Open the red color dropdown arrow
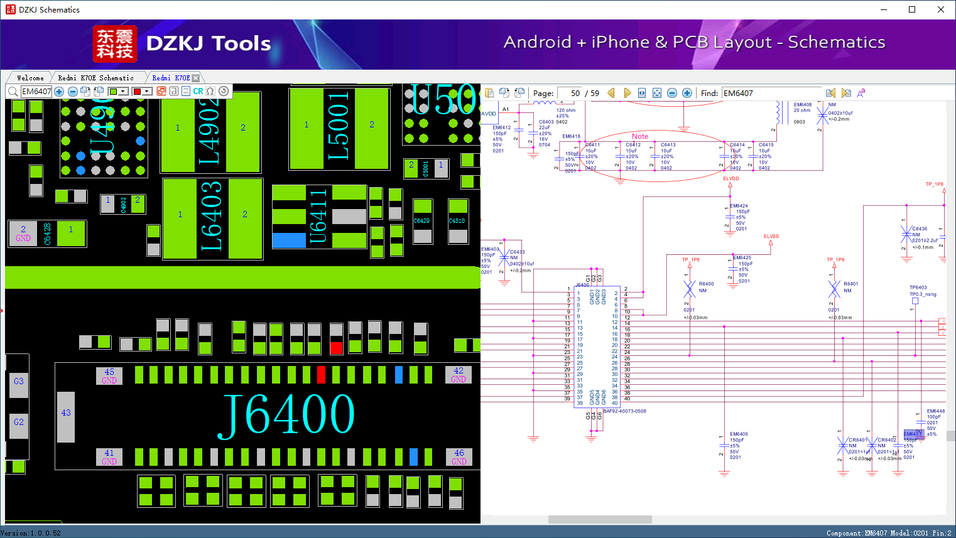This screenshot has width=956, height=538. click(x=148, y=92)
